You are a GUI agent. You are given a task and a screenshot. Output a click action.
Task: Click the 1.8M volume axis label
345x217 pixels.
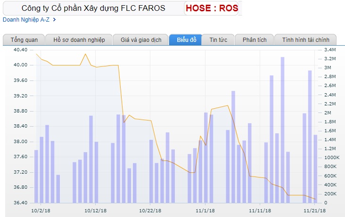(330, 121)
